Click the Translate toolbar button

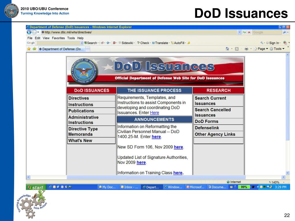click(160, 43)
